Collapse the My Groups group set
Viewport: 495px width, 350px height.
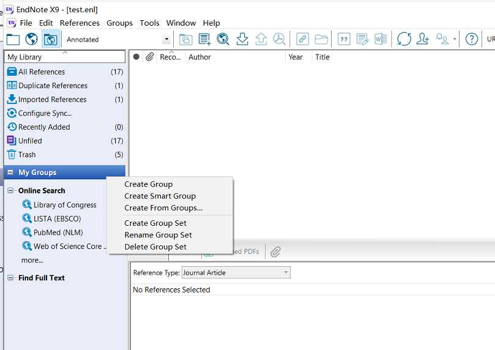pyautogui.click(x=10, y=172)
